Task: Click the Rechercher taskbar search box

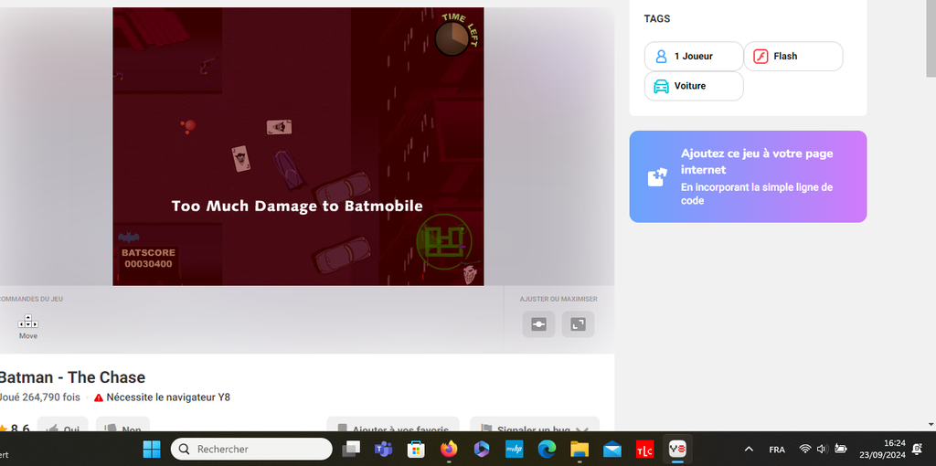Action: tap(251, 449)
